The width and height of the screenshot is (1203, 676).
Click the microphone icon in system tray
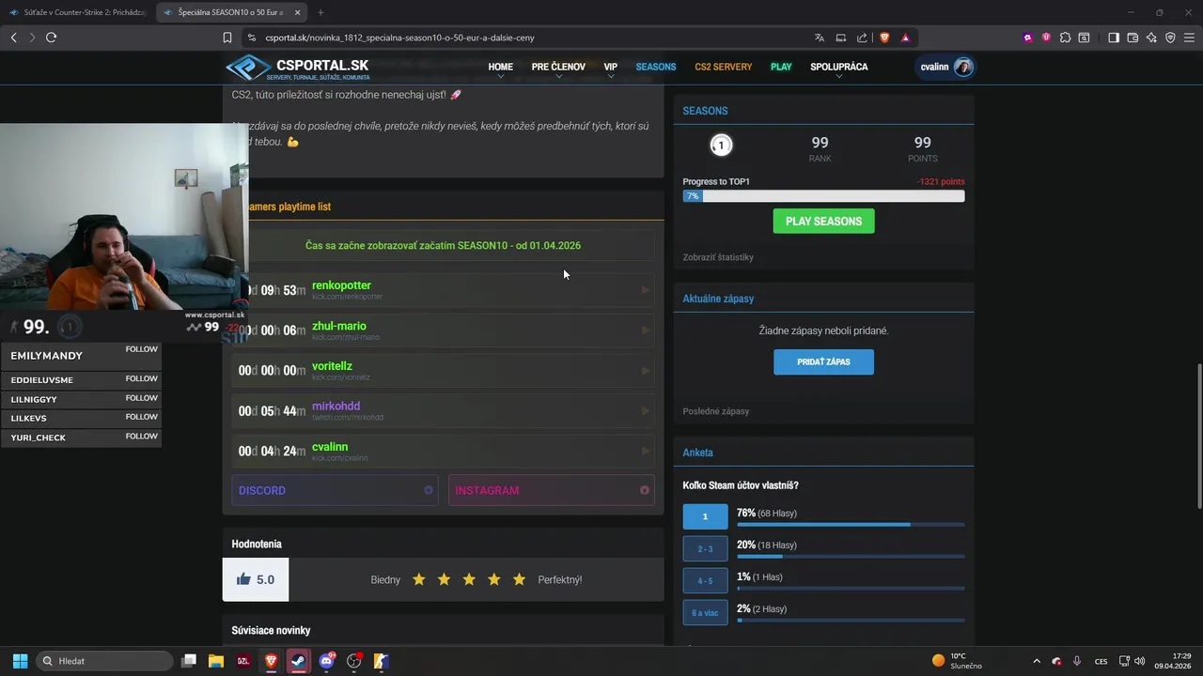coord(1077,661)
